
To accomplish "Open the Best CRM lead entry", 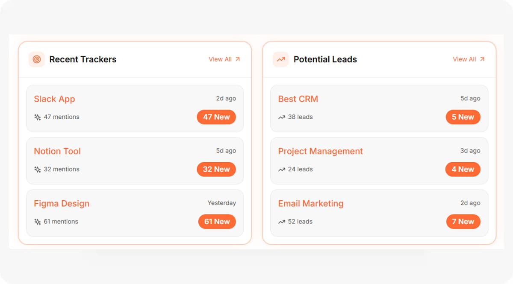I will tap(298, 99).
